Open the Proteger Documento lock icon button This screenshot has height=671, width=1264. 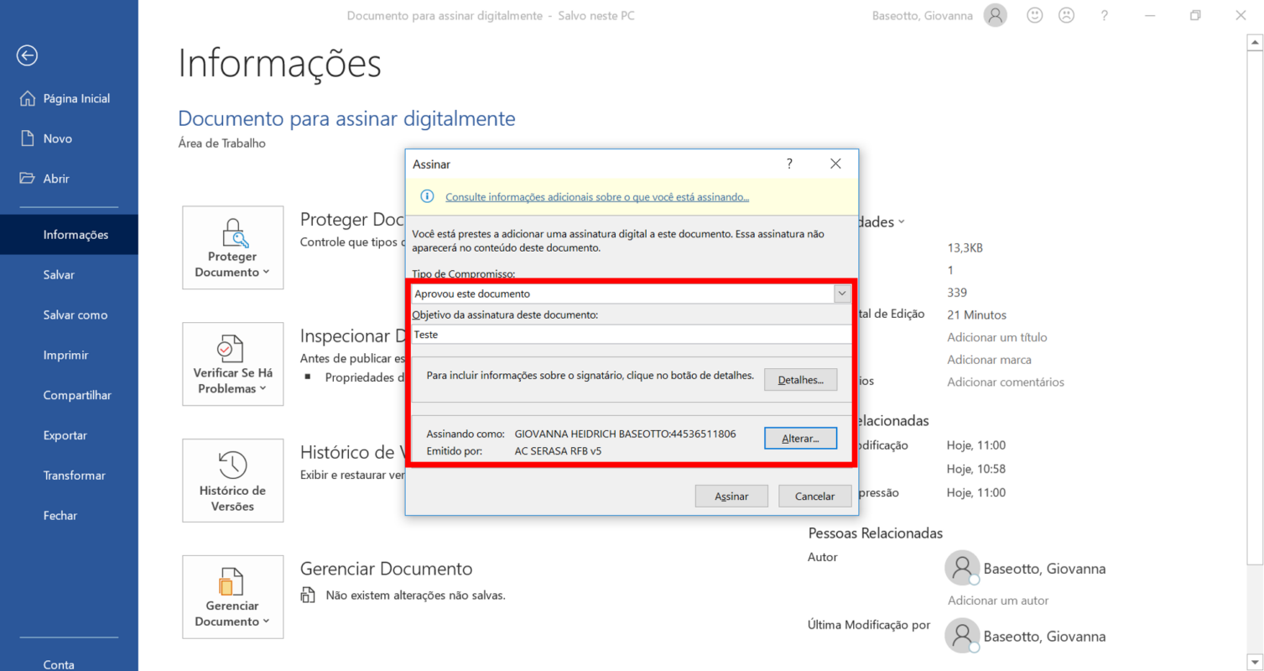pos(233,247)
